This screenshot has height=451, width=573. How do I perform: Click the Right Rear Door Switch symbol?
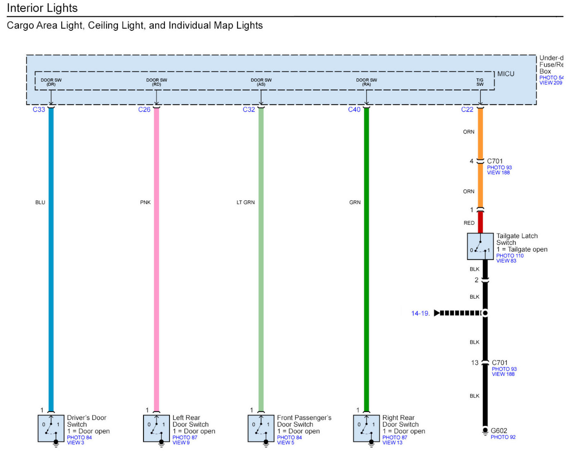tap(366, 428)
